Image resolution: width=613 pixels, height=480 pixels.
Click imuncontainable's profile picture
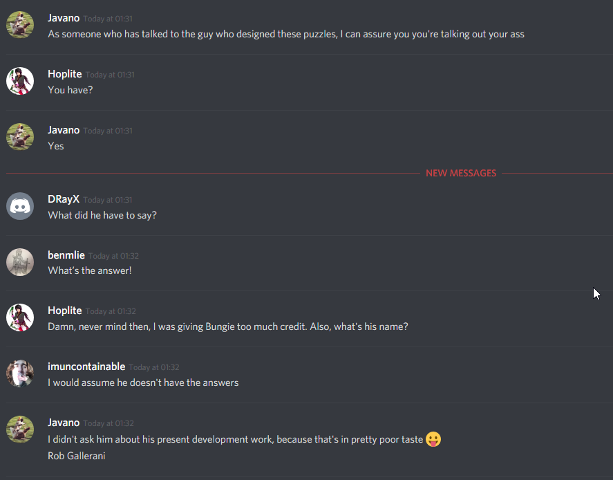click(x=20, y=373)
